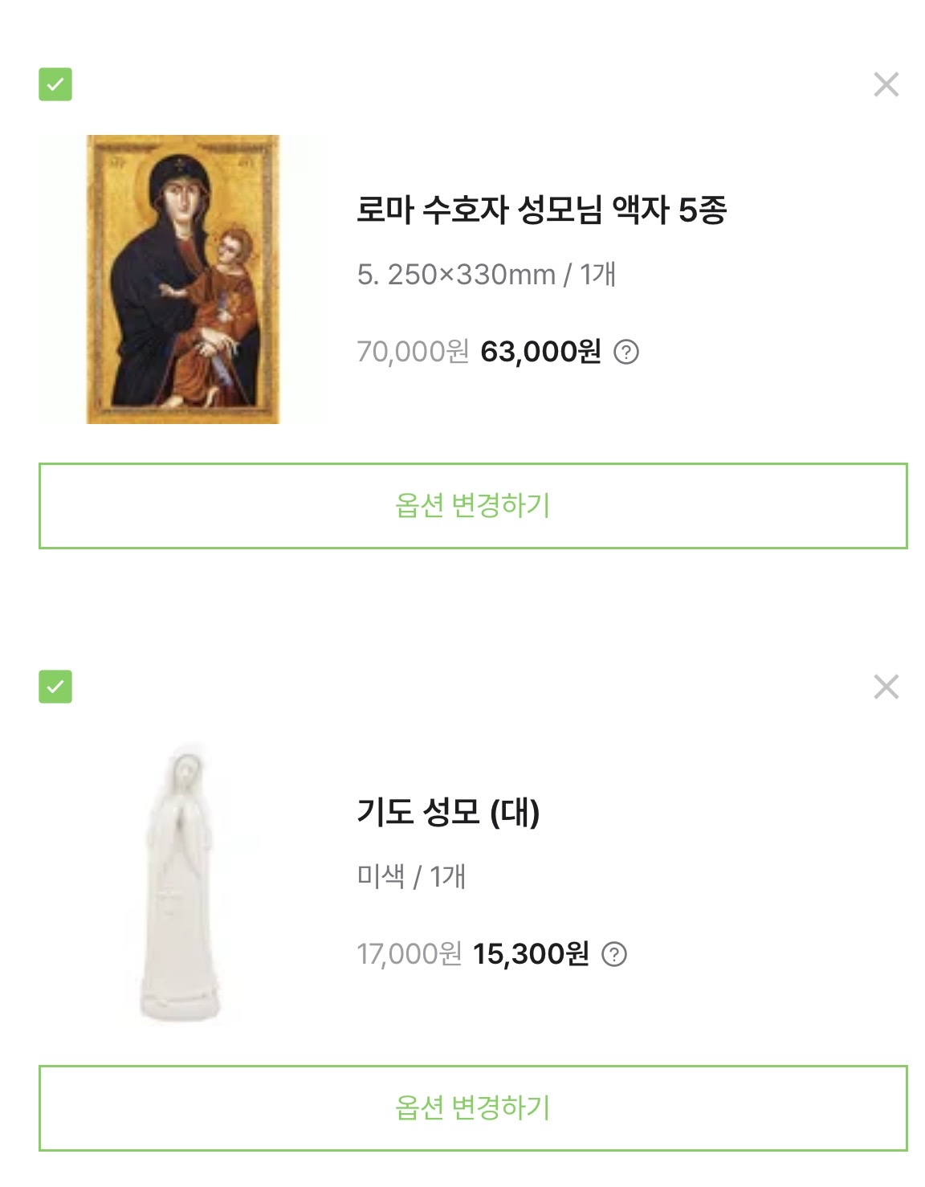Click the original price 17,000원
Image resolution: width=925 pixels, height=1187 pixels.
410,954
